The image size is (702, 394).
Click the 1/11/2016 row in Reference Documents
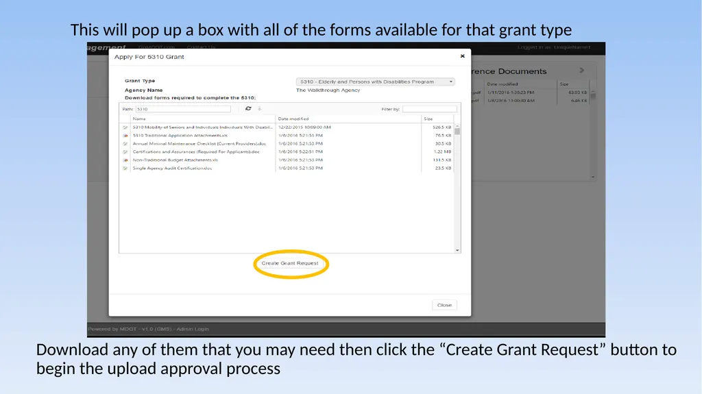(x=530, y=93)
